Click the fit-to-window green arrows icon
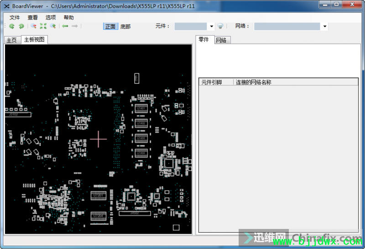This screenshot has height=249, width=365. [43, 26]
